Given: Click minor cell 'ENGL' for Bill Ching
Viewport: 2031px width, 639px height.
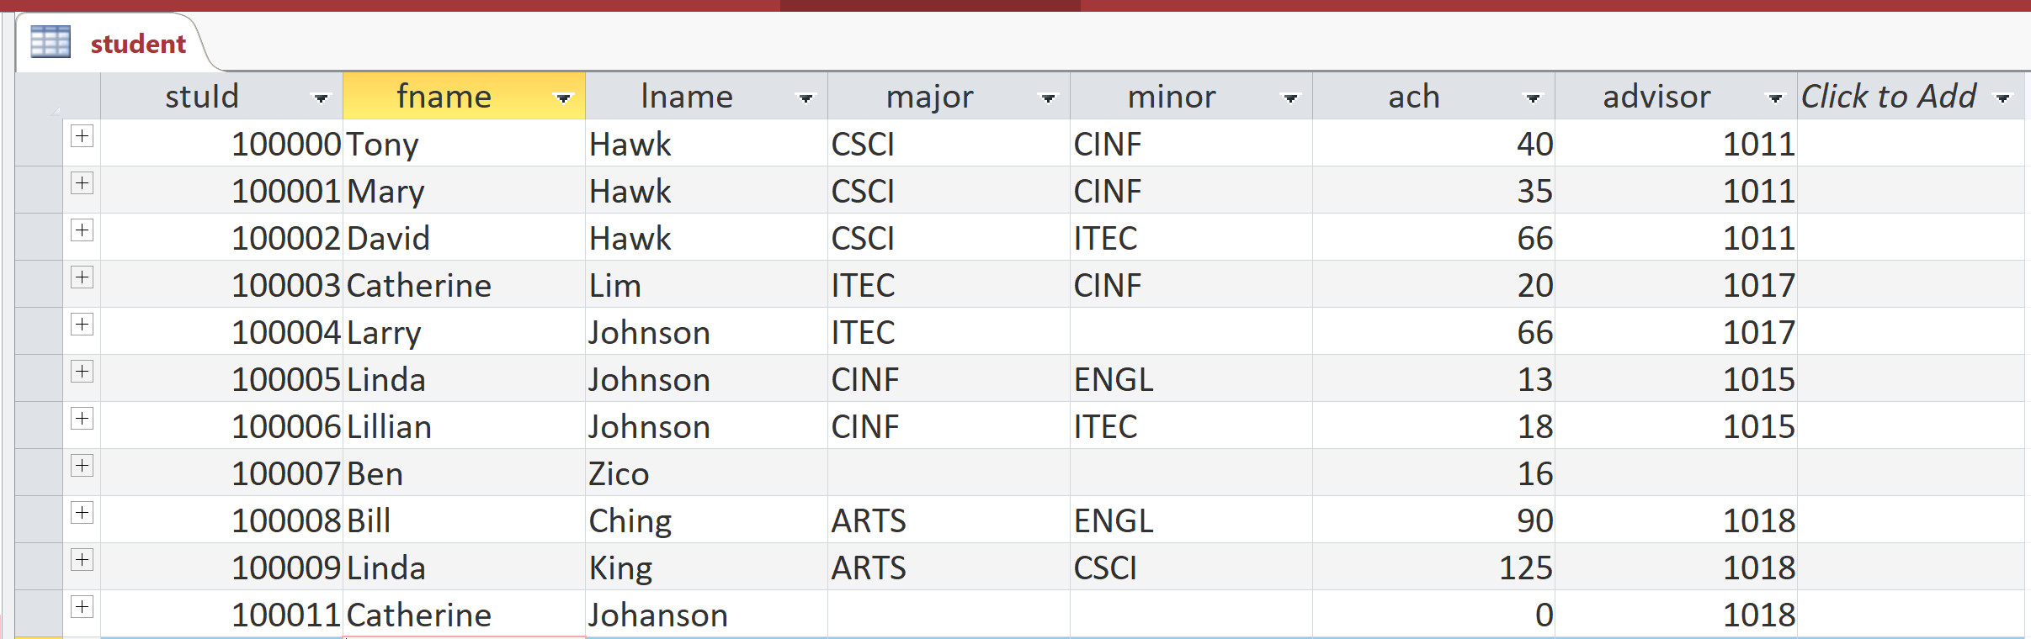Looking at the screenshot, I should [1191, 520].
